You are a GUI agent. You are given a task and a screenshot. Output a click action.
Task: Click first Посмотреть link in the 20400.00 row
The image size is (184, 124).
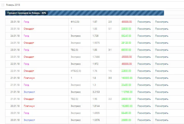click(x=144, y=85)
